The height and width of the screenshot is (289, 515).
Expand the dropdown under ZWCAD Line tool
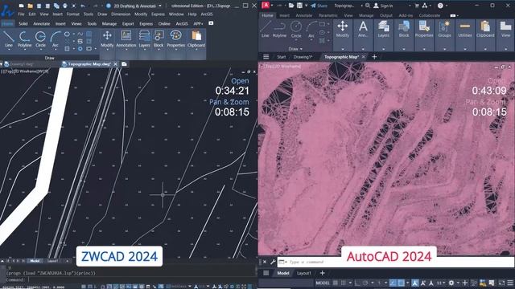pyautogui.click(x=9, y=50)
